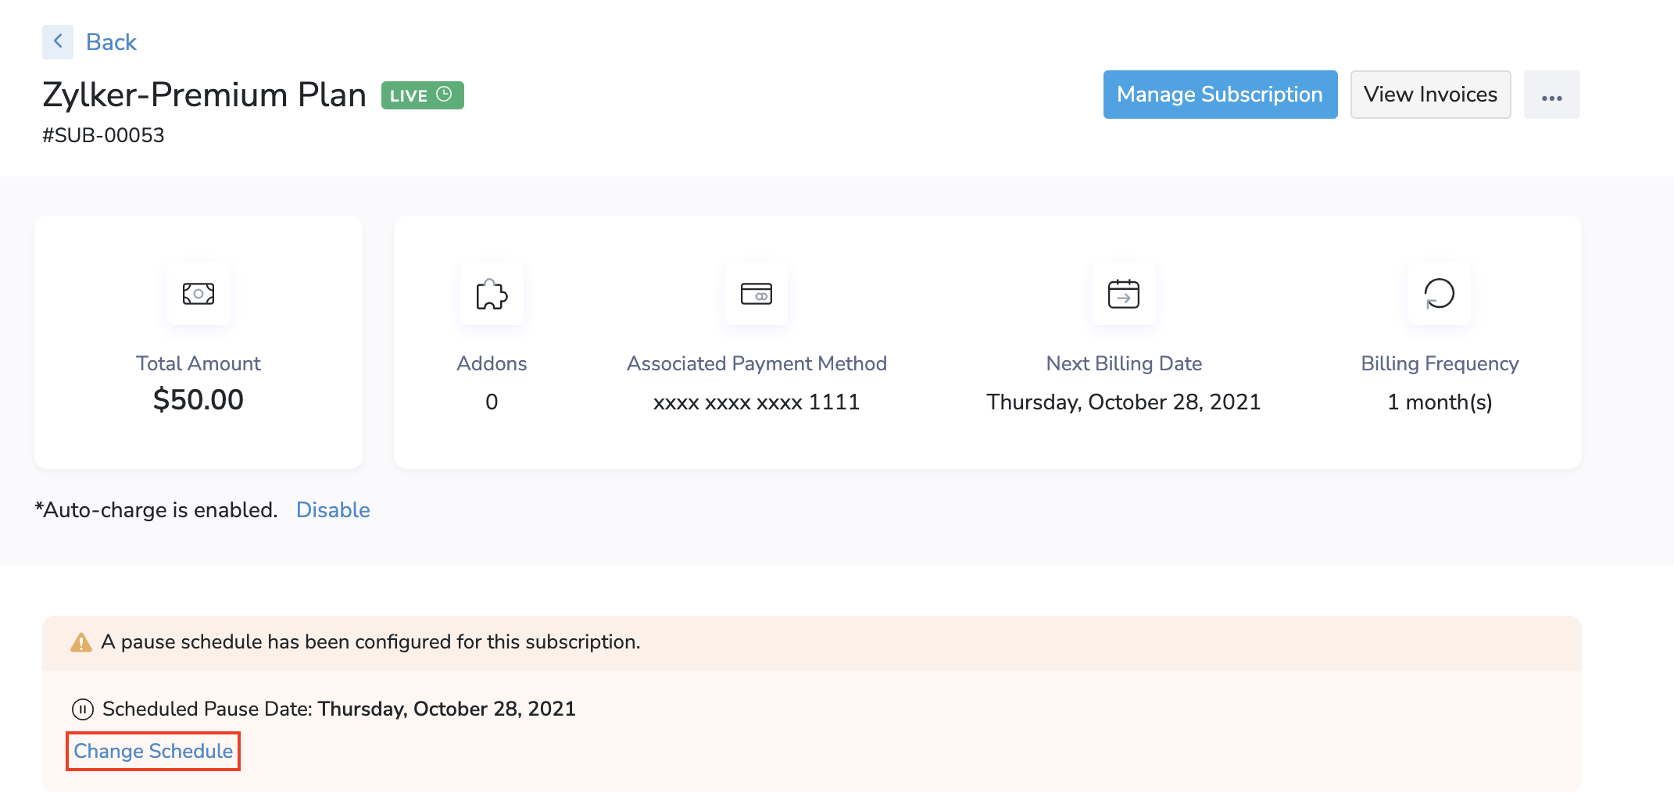The image size is (1674, 811).
Task: Click the scheduled pause circle icon
Action: (x=83, y=709)
